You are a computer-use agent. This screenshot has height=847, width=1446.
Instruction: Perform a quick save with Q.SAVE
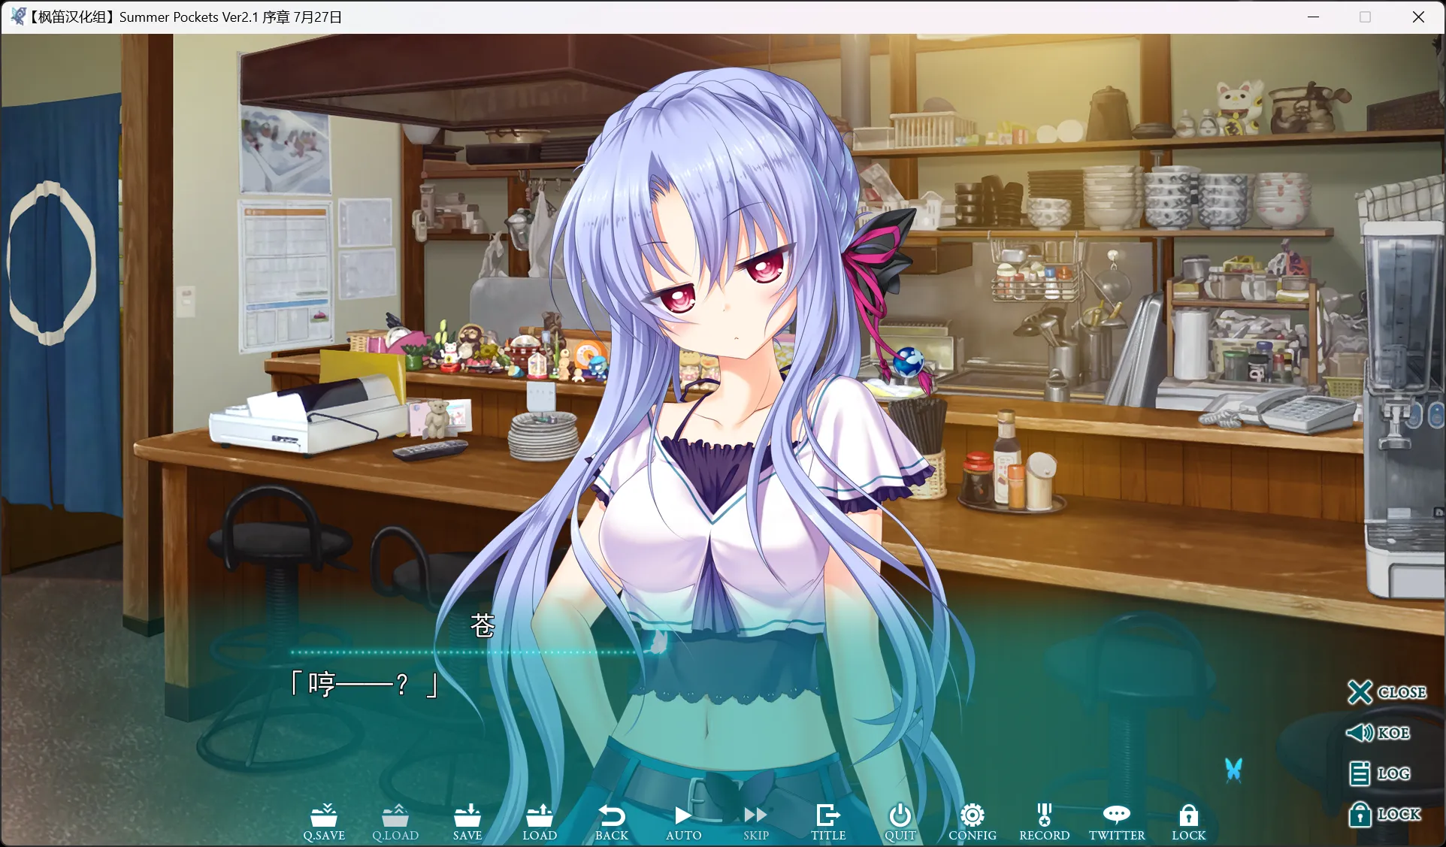(x=323, y=821)
